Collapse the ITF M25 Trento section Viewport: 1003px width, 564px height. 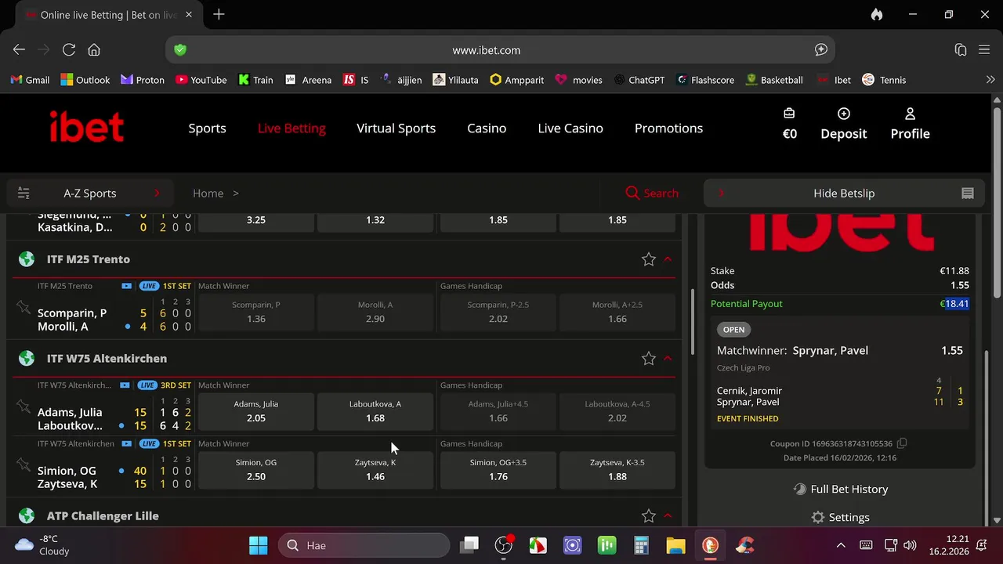[668, 259]
